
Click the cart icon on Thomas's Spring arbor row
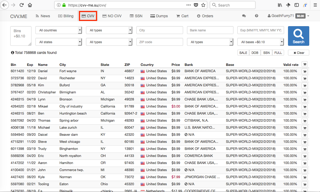coord(305,121)
